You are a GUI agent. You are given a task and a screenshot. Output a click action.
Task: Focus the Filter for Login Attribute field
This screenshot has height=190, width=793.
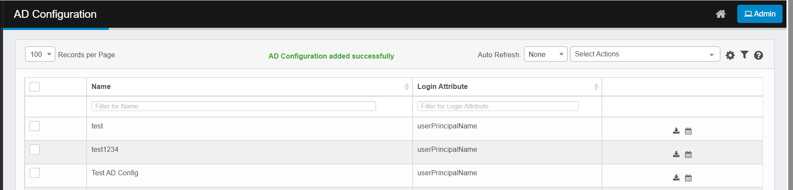[497, 106]
